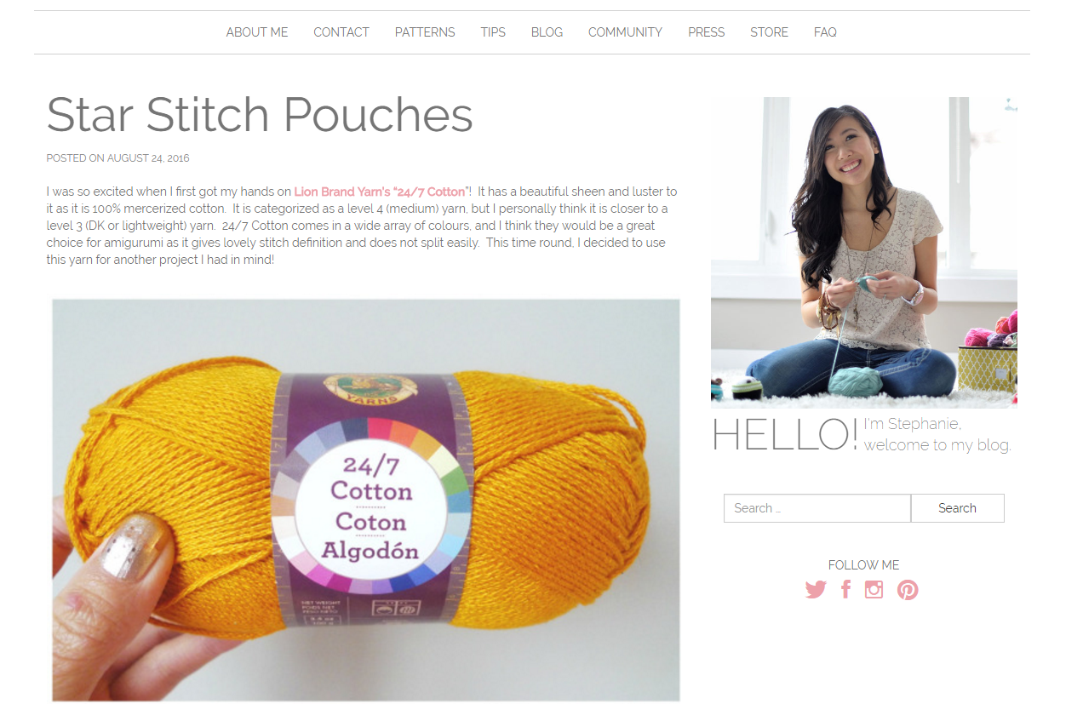This screenshot has width=1083, height=704.
Task: Open the ABOUT ME menu item
Action: pyautogui.click(x=257, y=32)
